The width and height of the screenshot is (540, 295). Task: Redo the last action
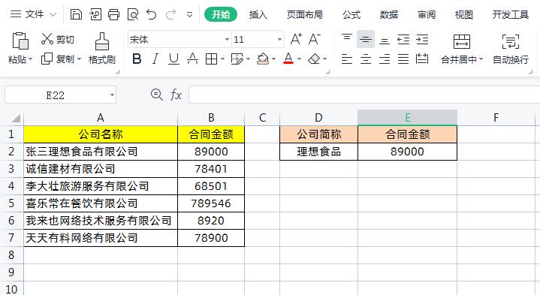170,14
